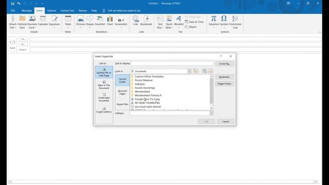
Task: Click the up-one-folder icon in dialog
Action: click(x=195, y=71)
